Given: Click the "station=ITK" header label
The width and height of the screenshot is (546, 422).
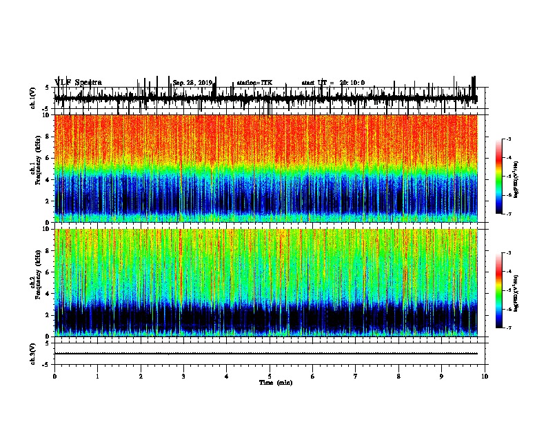Looking at the screenshot, I should pos(254,83).
